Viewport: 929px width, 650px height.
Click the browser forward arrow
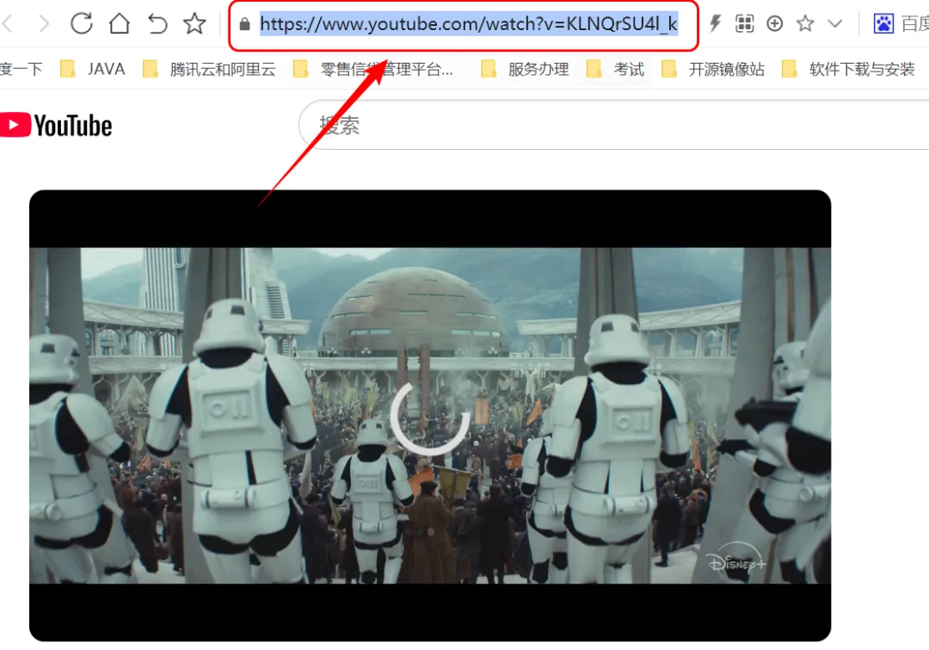[x=44, y=24]
